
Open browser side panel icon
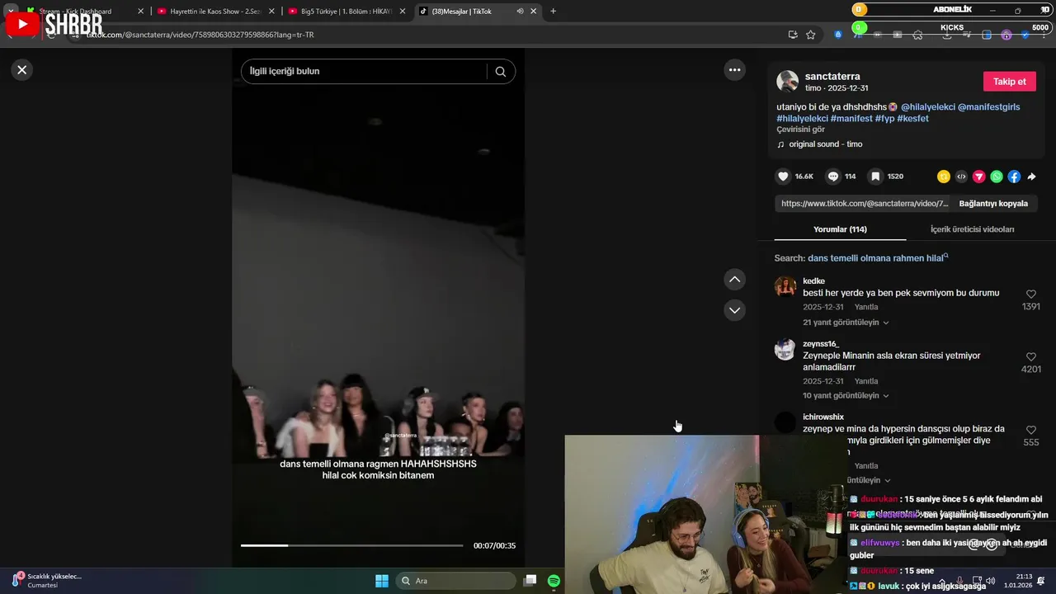click(987, 35)
